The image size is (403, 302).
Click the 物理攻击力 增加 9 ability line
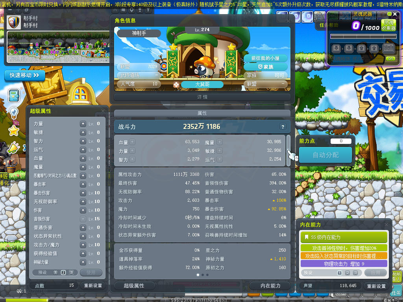(x=344, y=264)
